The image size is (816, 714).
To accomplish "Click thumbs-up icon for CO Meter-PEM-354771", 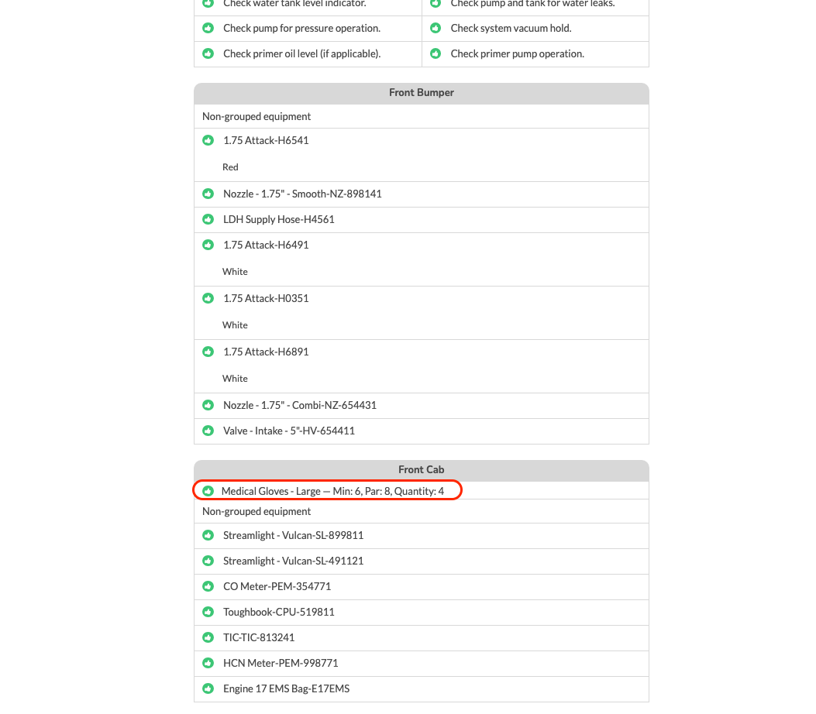I will [208, 586].
